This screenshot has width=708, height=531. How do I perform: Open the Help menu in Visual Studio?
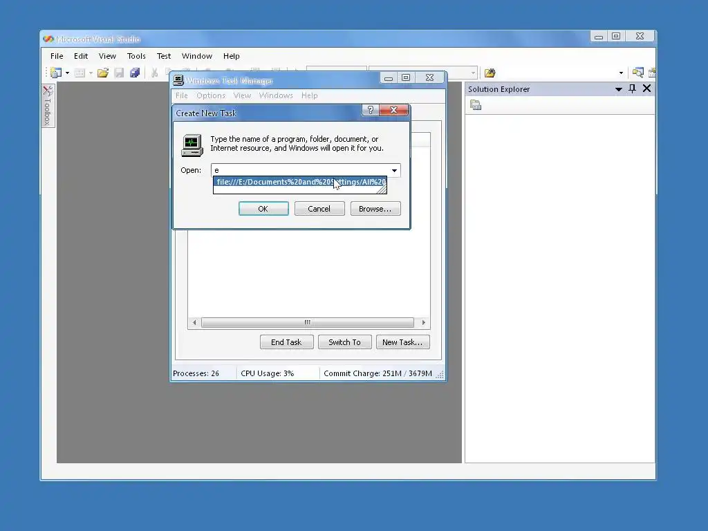(231, 56)
